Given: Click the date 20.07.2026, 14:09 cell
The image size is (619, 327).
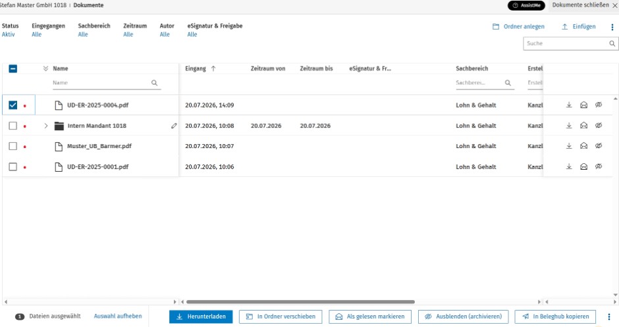Looking at the screenshot, I should click(x=209, y=105).
